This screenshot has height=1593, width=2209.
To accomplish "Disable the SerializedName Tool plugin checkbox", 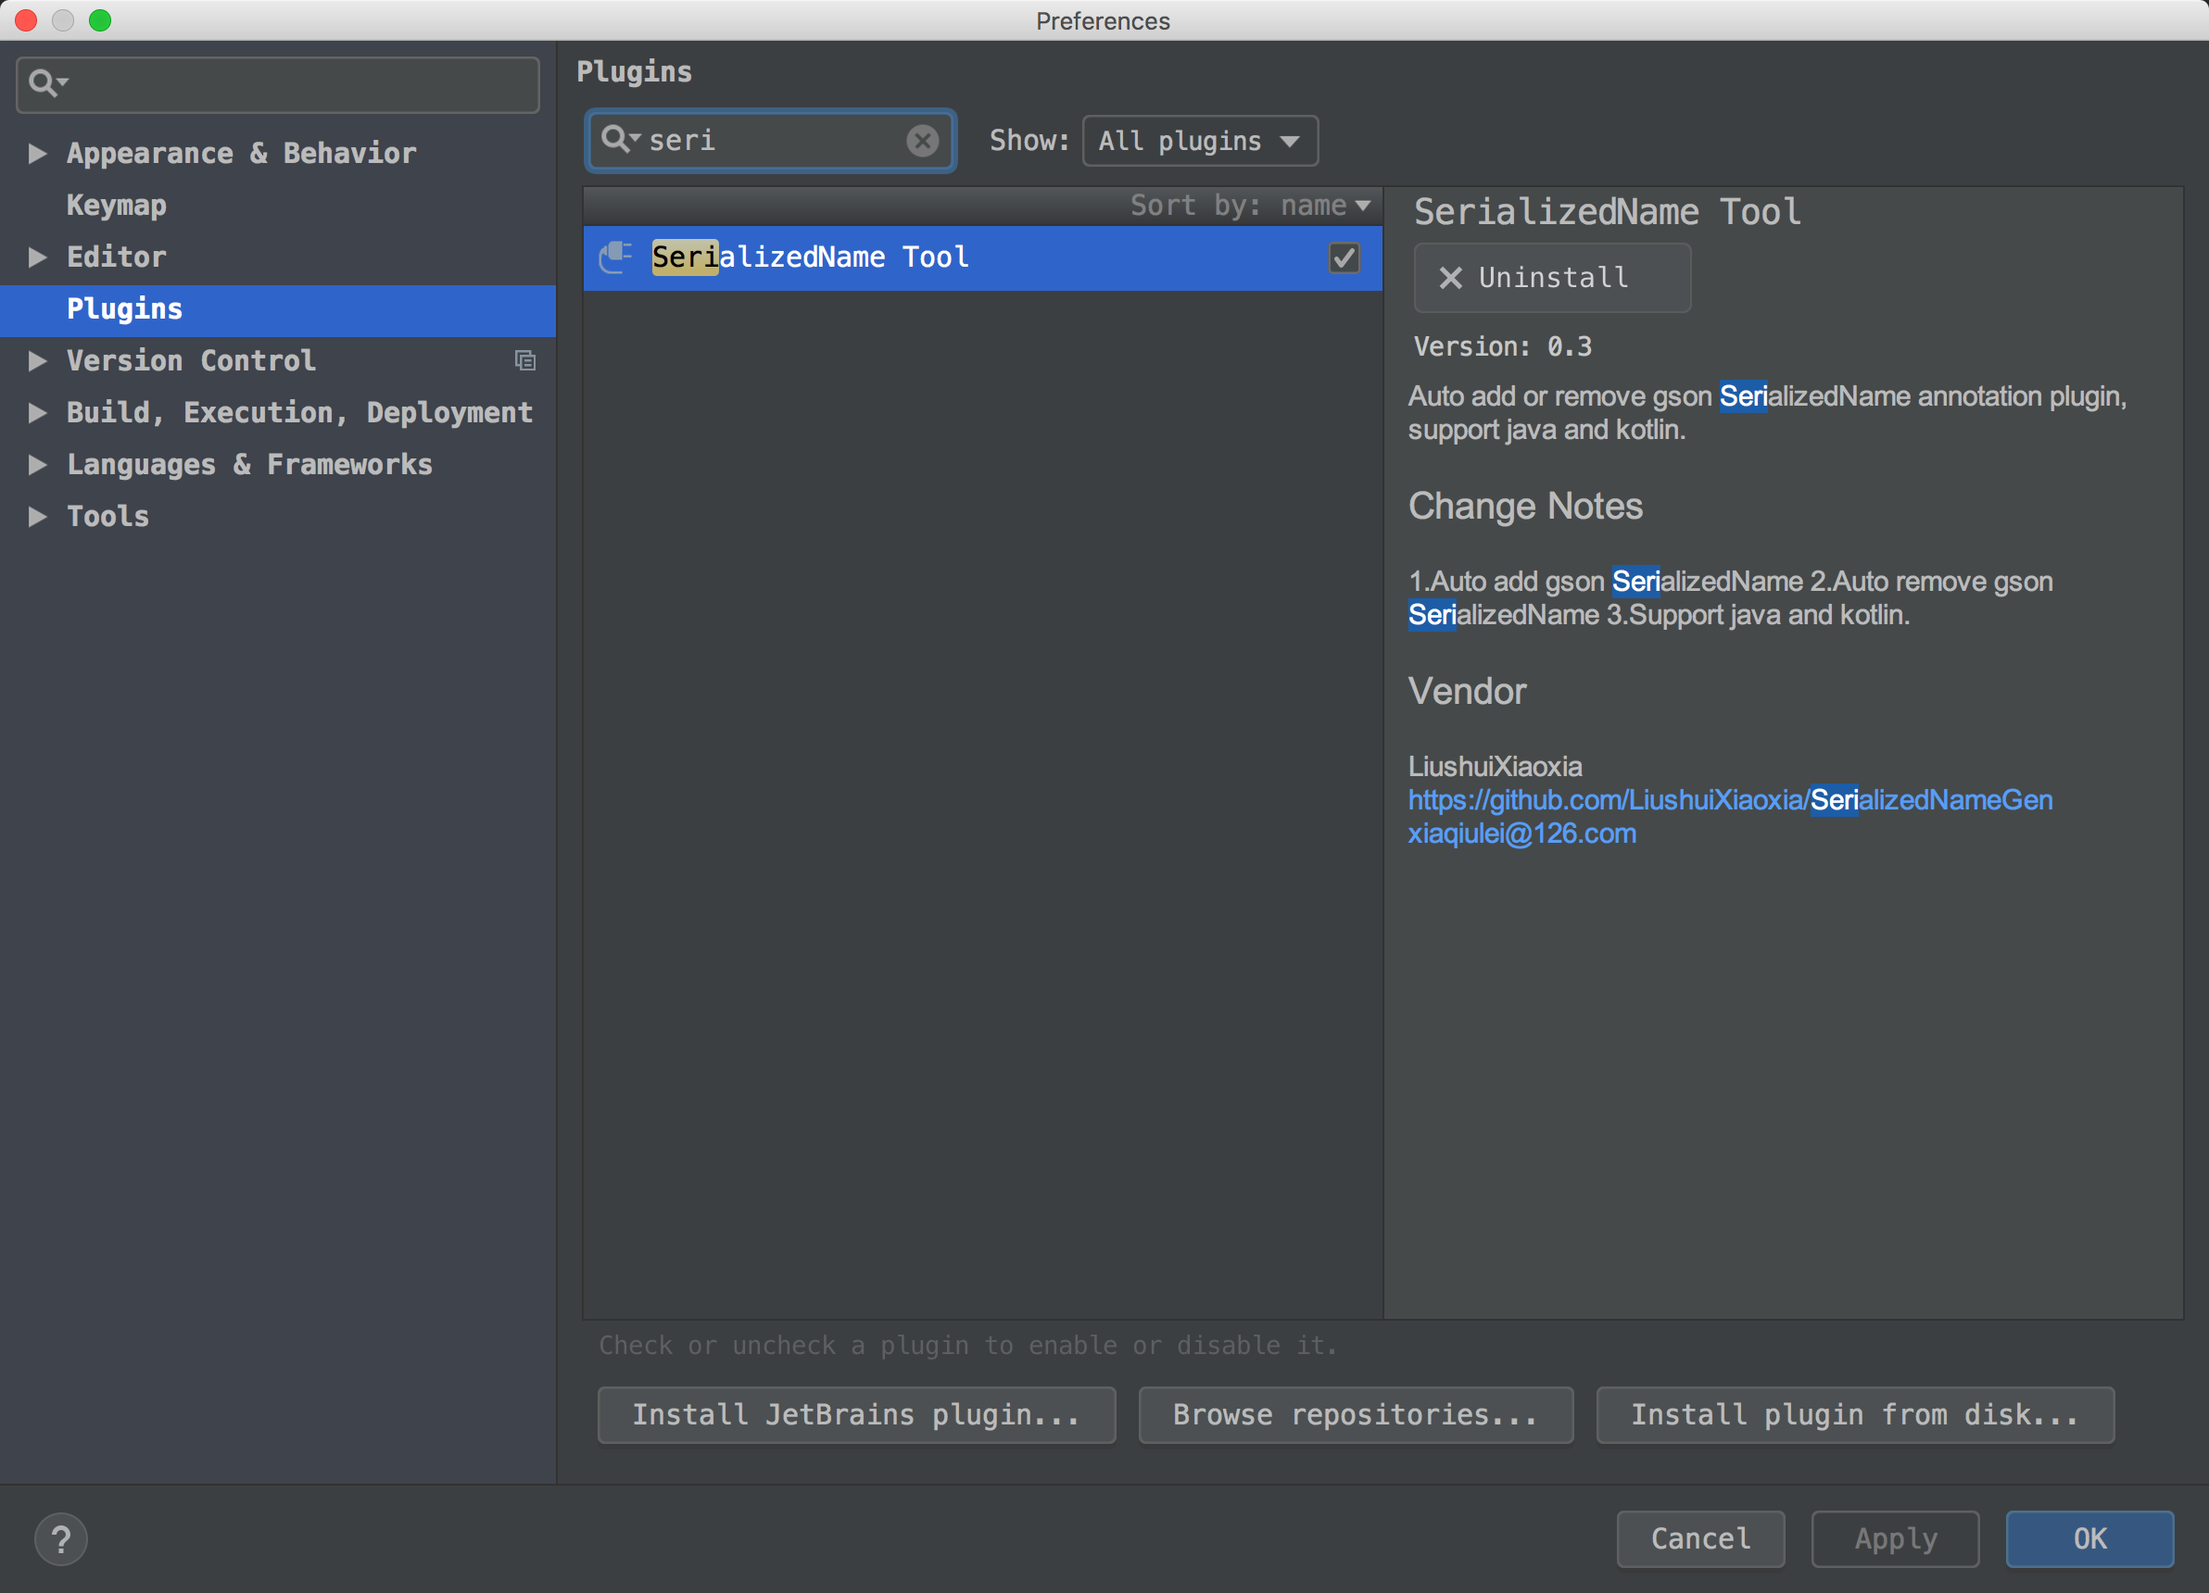I will [x=1344, y=258].
